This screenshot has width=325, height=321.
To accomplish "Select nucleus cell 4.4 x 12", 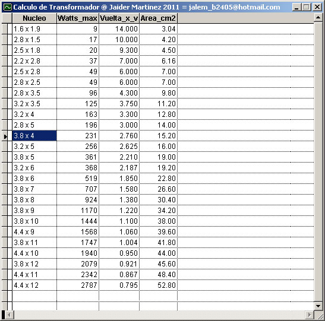I will (x=34, y=285).
